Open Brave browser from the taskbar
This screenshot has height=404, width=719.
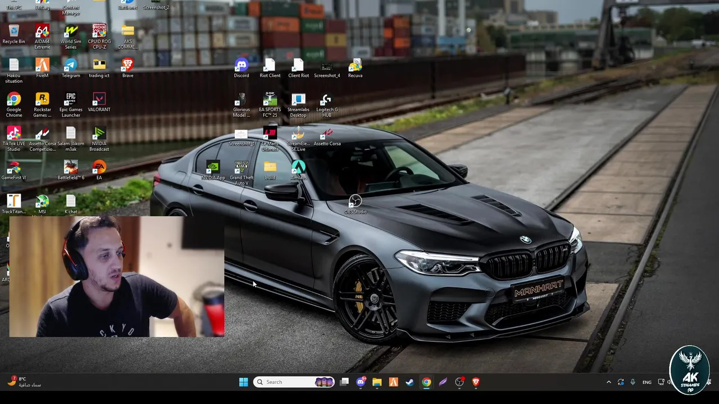pos(476,382)
